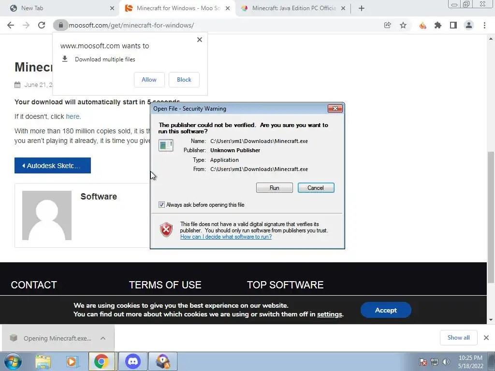This screenshot has height=371, width=495.
Task: Open Windows Media Player from taskbar
Action: (x=72, y=361)
